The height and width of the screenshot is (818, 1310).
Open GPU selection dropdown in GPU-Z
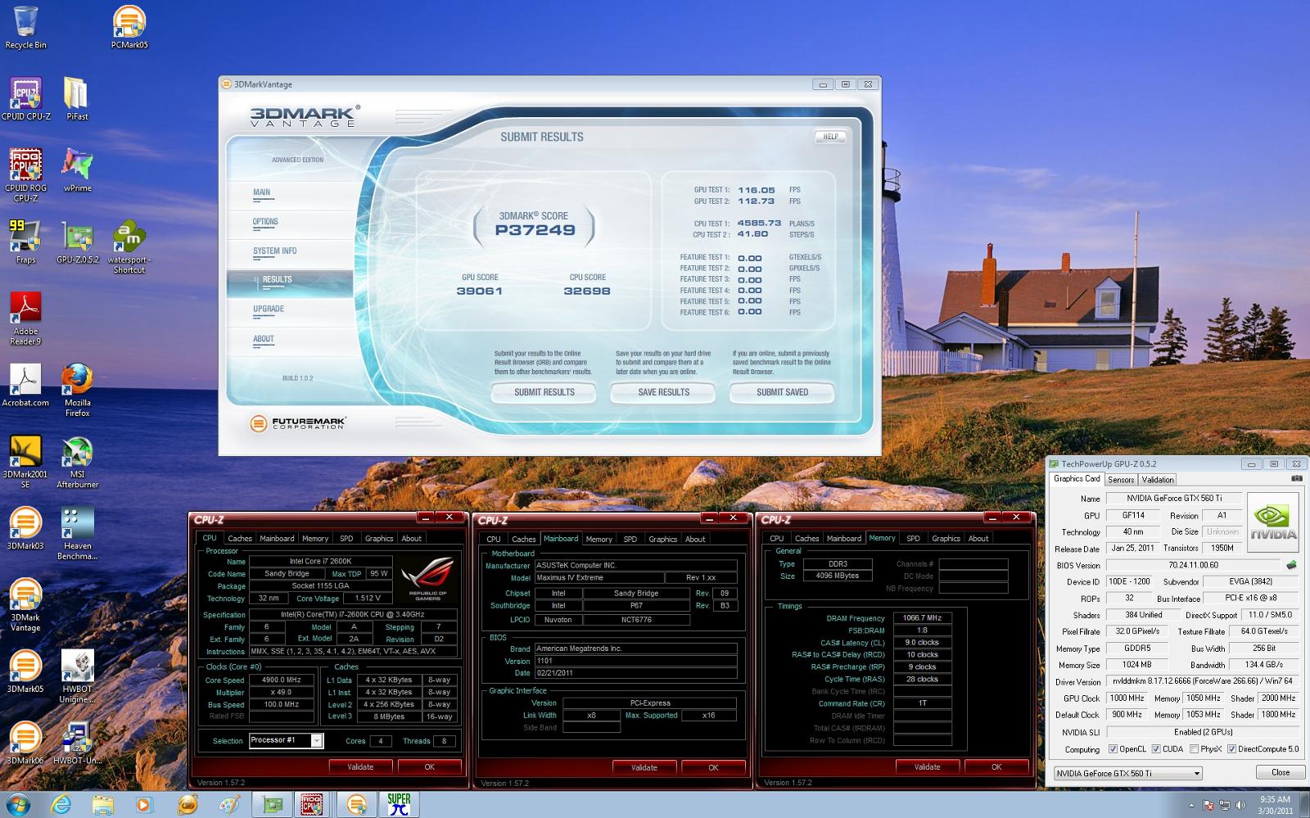[1128, 773]
